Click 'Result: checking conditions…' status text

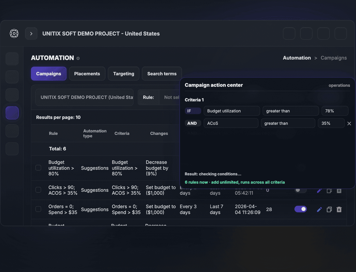(x=213, y=174)
